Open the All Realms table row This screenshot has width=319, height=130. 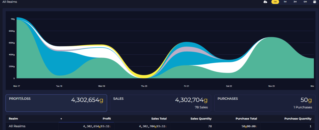pos(17,126)
